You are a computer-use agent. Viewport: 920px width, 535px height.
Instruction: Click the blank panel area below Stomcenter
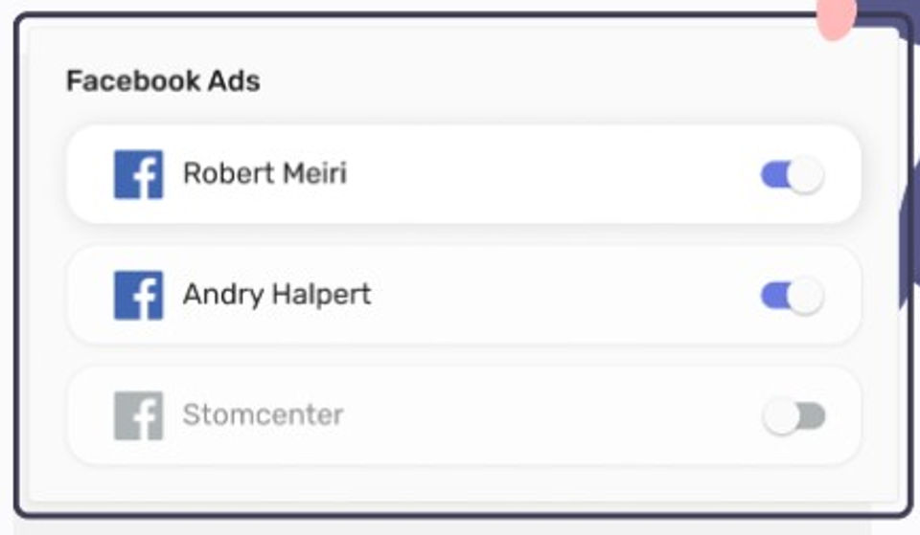coord(460,483)
